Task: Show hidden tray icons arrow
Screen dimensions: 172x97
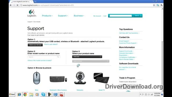Action: [x=140, y=94]
